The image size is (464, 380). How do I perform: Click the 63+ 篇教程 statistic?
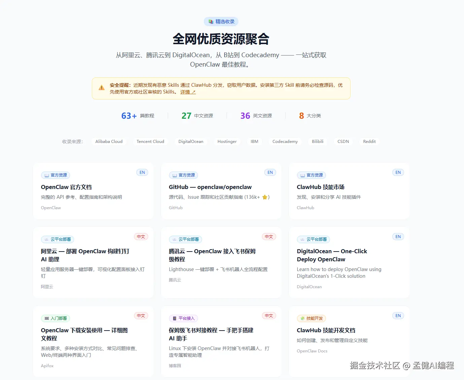coord(138,116)
